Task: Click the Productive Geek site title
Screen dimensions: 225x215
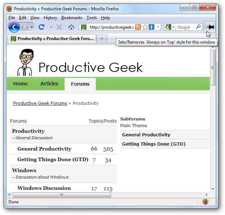Action: pos(90,67)
